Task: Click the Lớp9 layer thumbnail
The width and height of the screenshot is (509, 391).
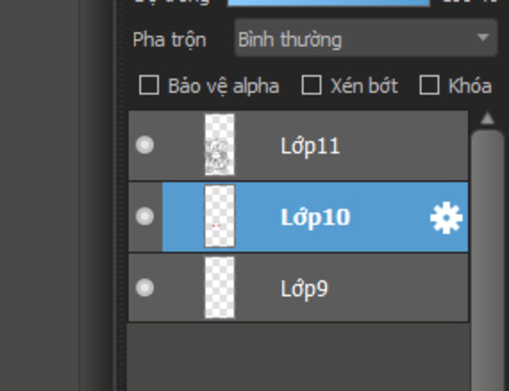Action: pos(219,288)
